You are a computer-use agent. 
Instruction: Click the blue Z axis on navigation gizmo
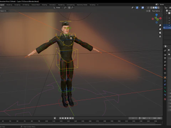click(156, 15)
